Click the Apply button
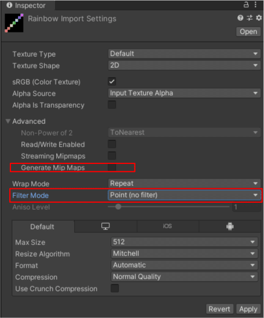 point(248,309)
